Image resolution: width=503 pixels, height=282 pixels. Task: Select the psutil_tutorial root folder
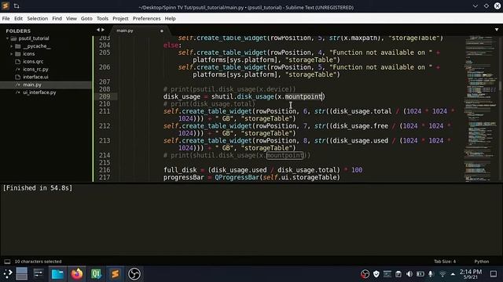pos(34,38)
